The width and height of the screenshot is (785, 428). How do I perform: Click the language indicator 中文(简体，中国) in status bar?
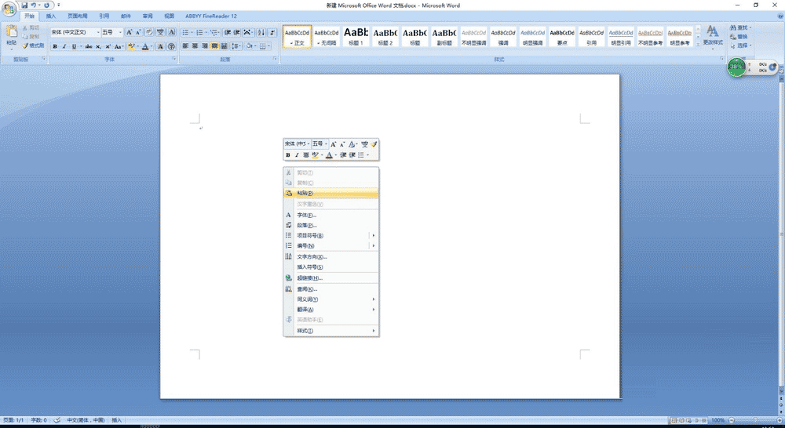(x=85, y=420)
